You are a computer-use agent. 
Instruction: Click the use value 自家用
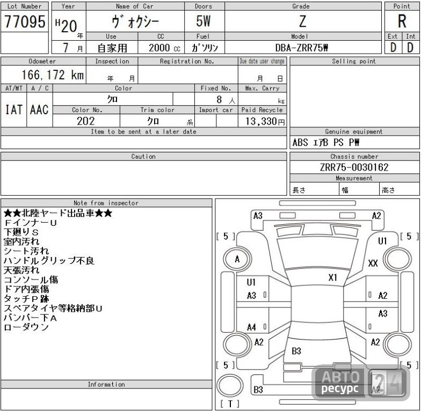pos(112,48)
